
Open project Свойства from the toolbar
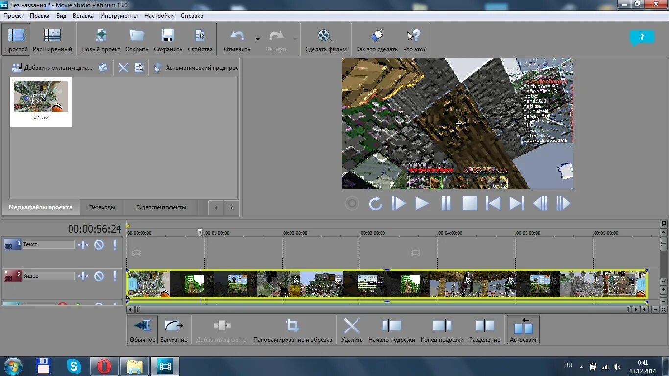(200, 40)
